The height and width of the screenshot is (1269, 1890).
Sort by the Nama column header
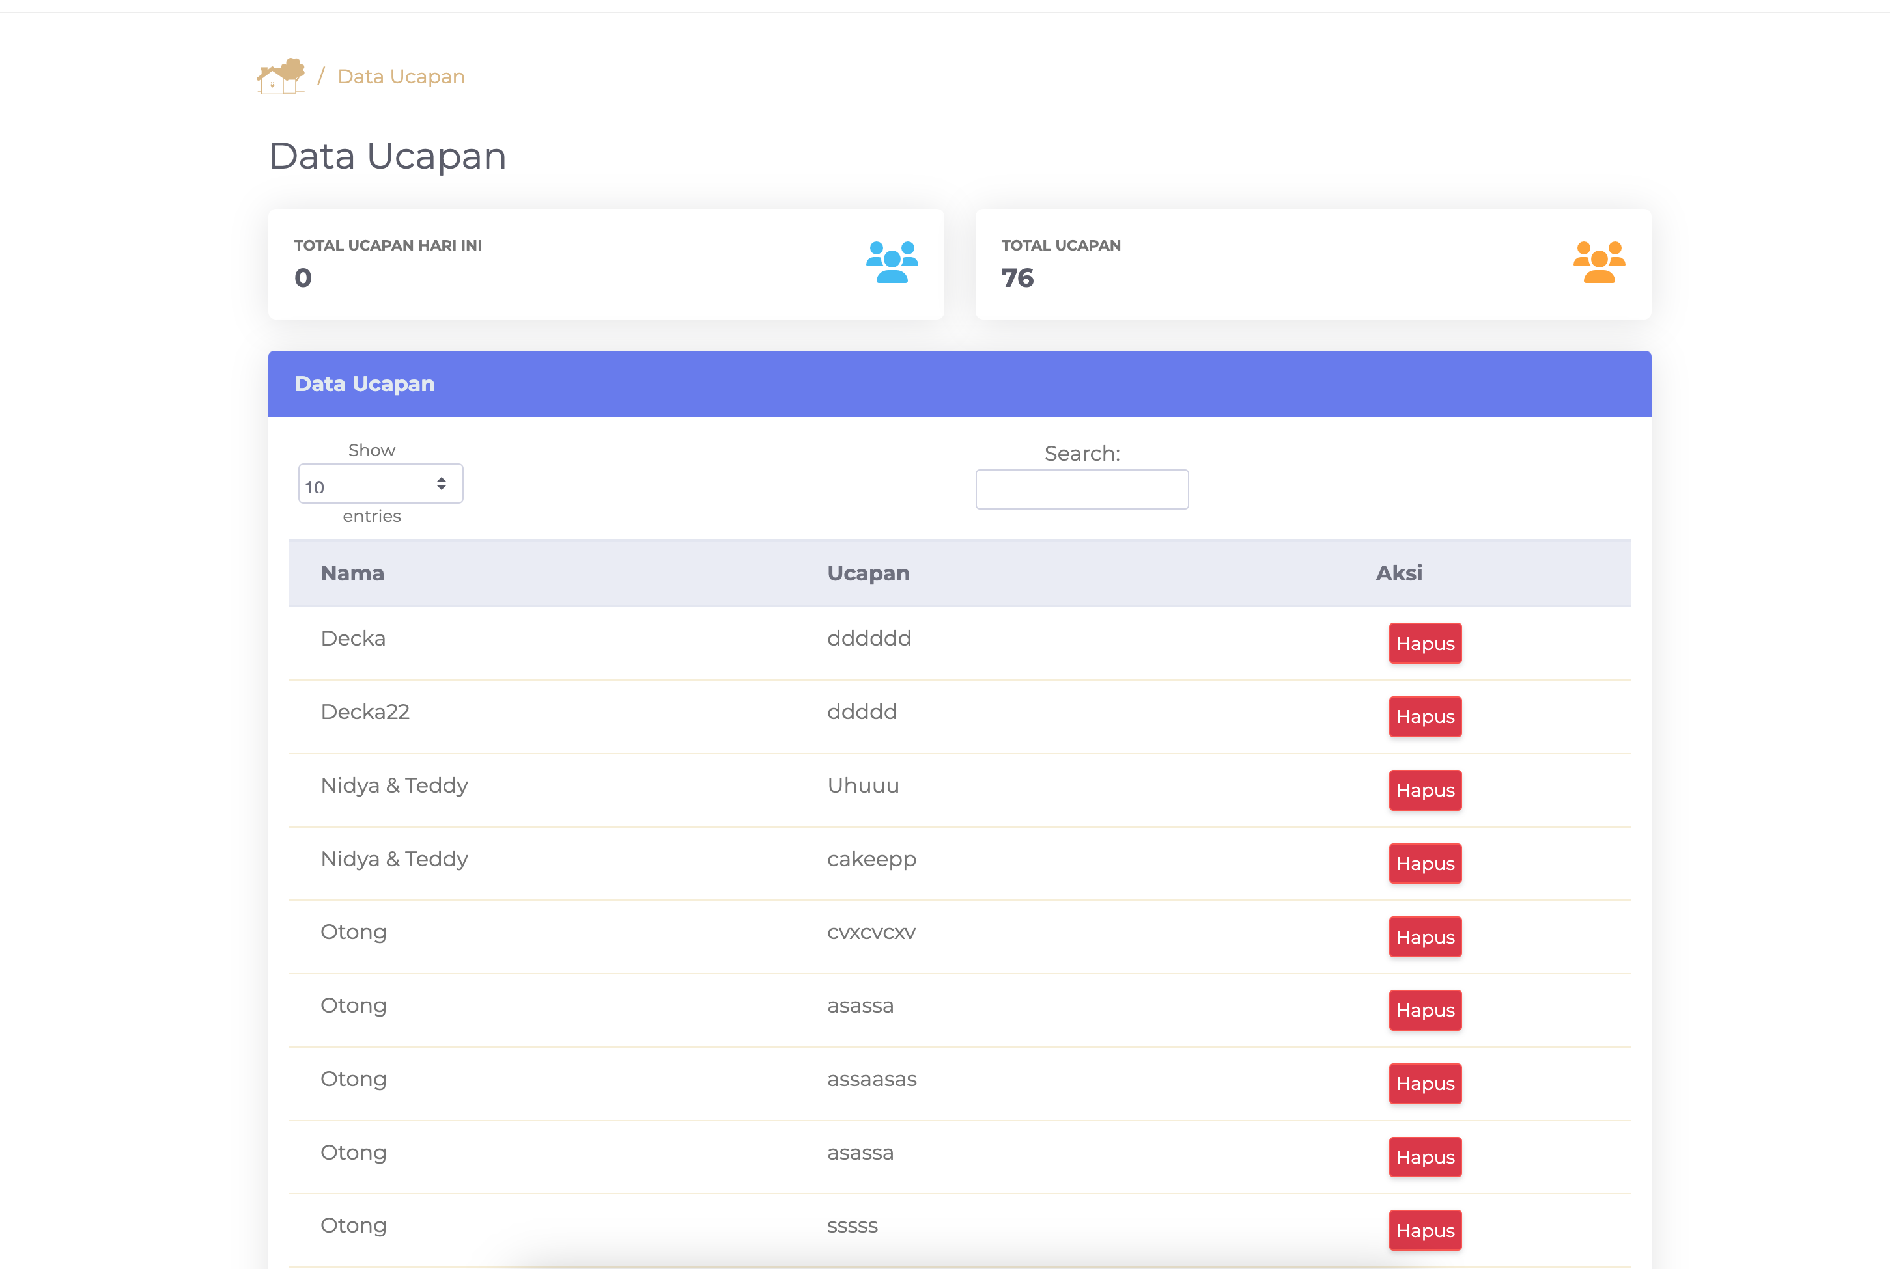pos(352,573)
